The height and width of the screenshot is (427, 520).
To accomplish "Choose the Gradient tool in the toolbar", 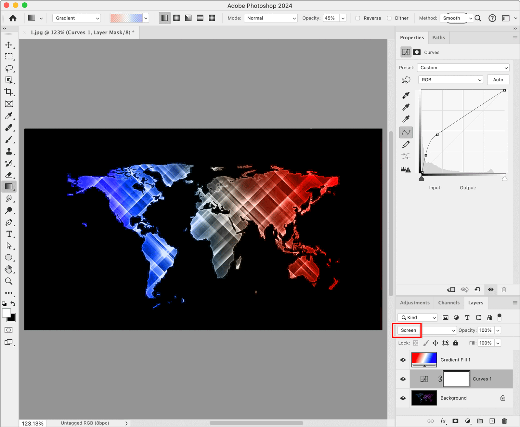I will (x=9, y=186).
